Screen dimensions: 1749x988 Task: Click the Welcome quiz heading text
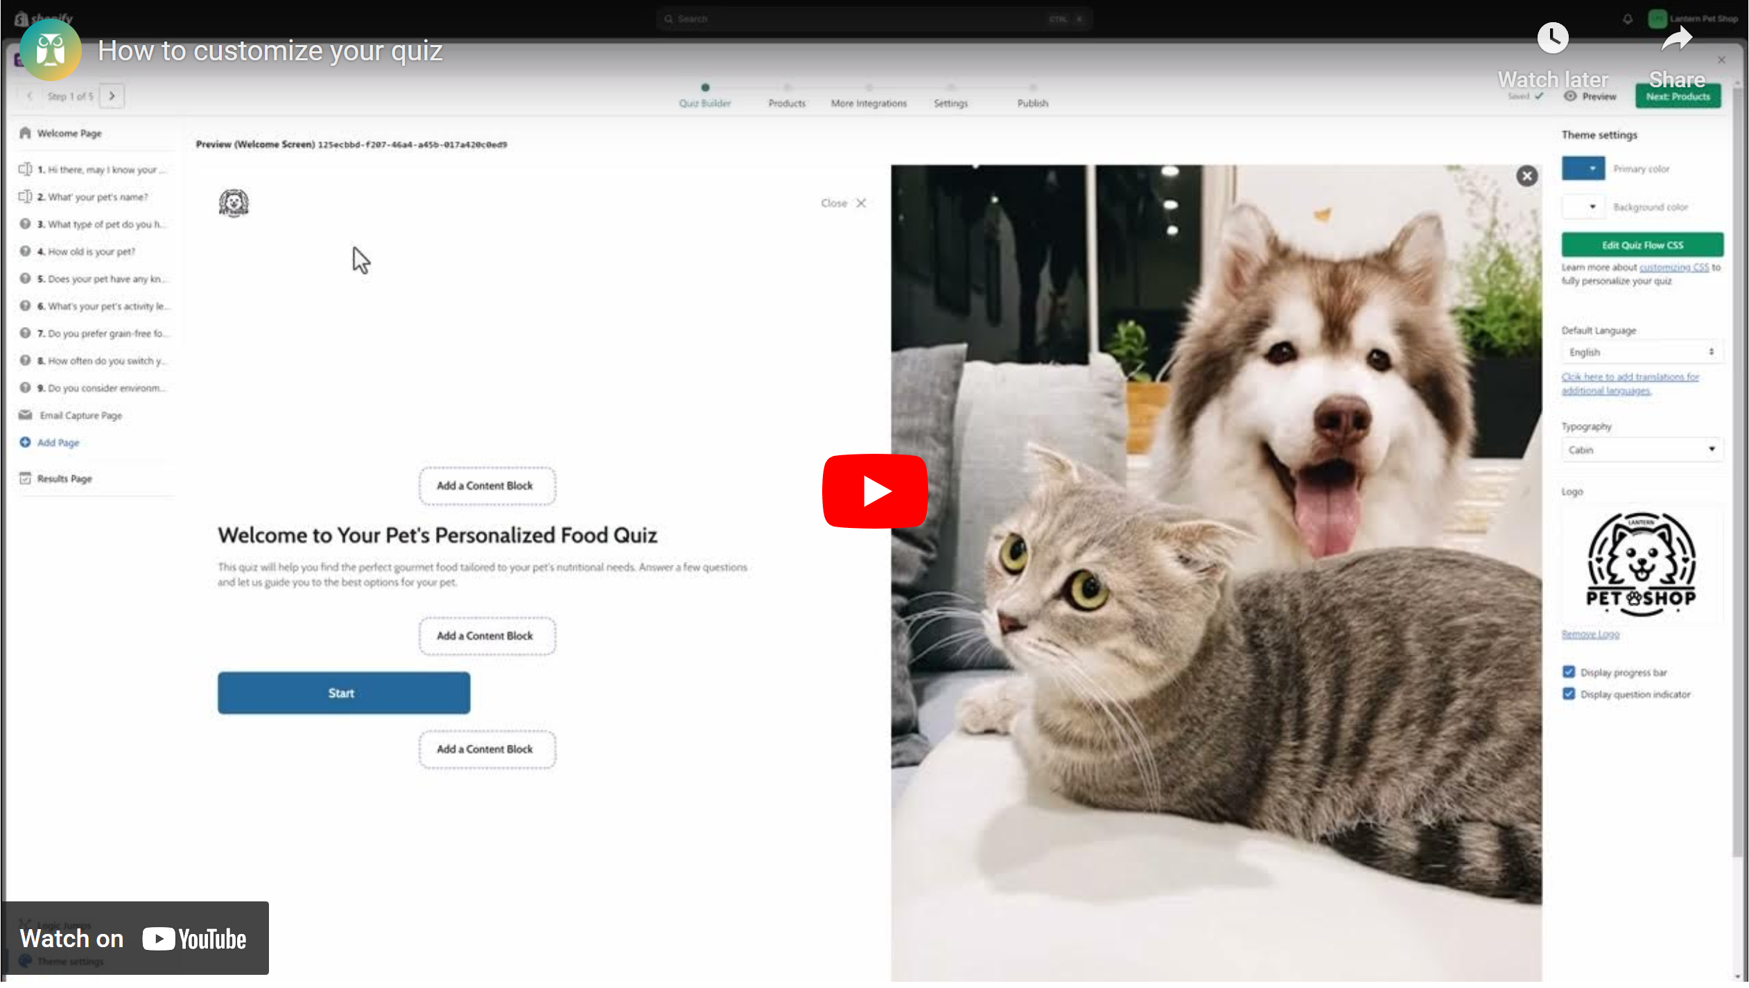437,536
